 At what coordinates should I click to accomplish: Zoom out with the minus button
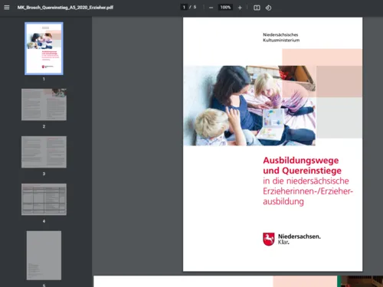[211, 8]
